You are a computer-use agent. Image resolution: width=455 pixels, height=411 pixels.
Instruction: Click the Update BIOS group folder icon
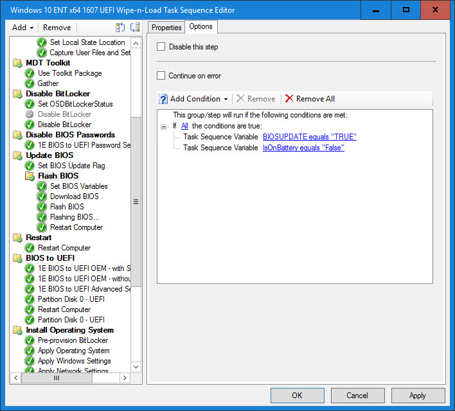click(x=17, y=155)
